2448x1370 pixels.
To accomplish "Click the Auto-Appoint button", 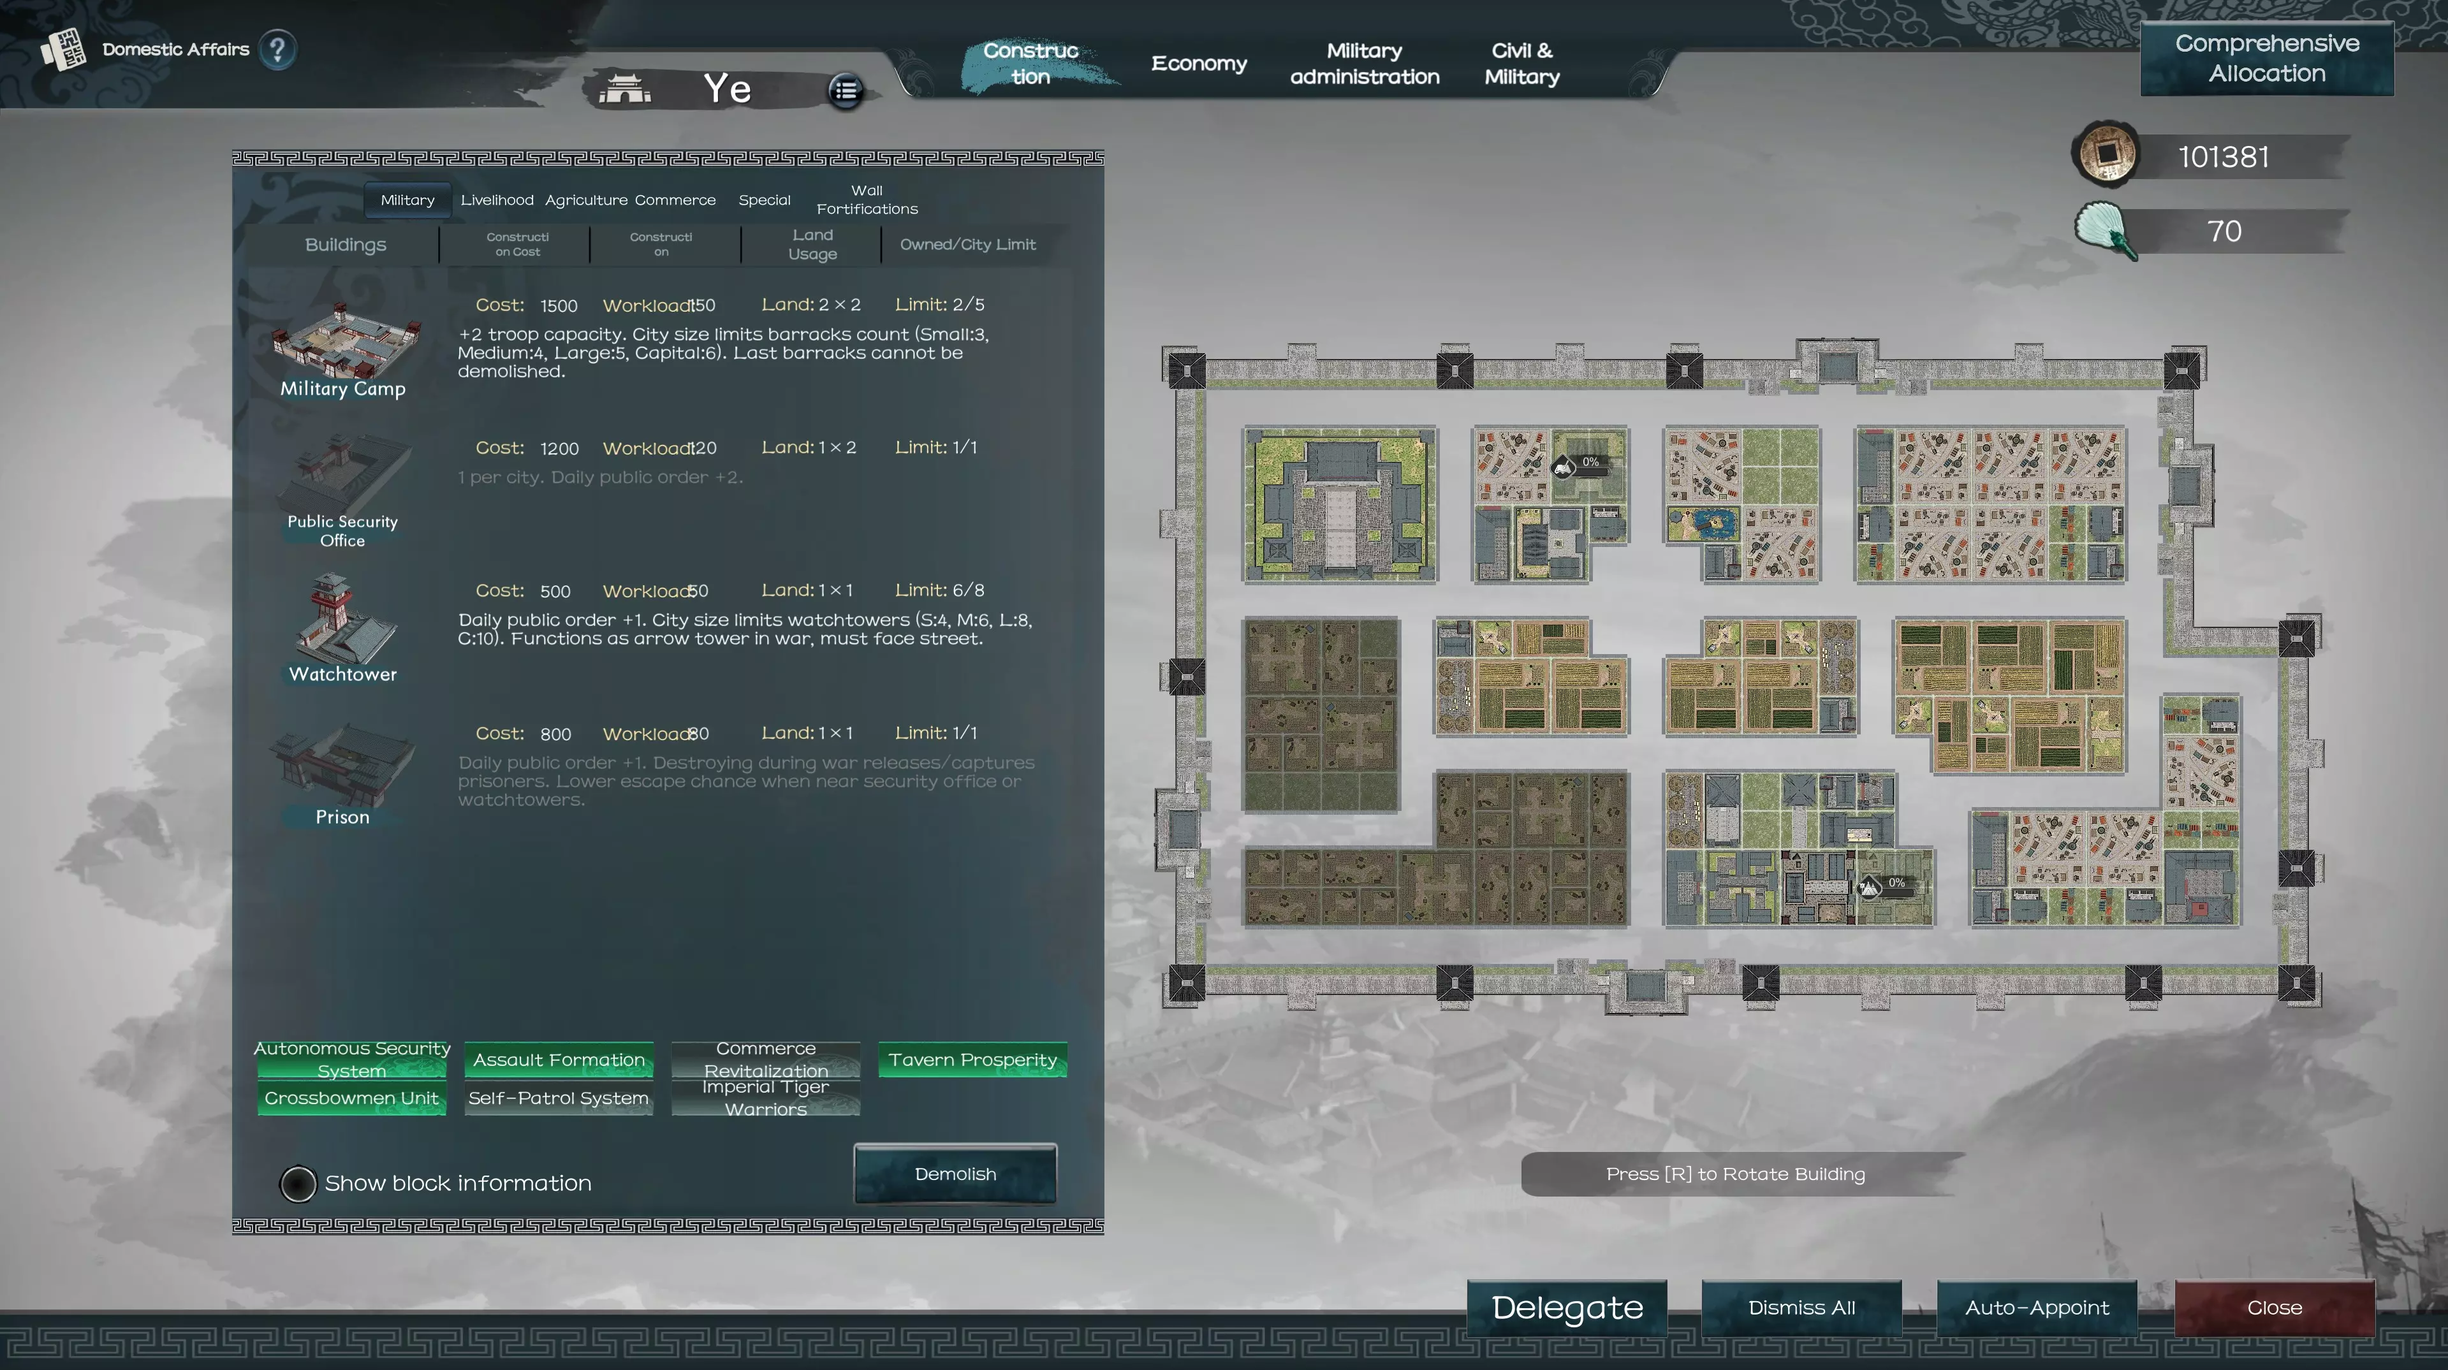I will [2037, 1308].
